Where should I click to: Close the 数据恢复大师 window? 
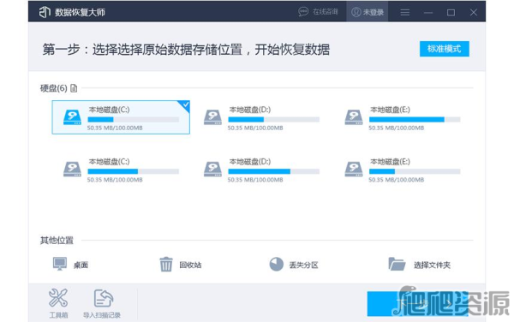[474, 13]
